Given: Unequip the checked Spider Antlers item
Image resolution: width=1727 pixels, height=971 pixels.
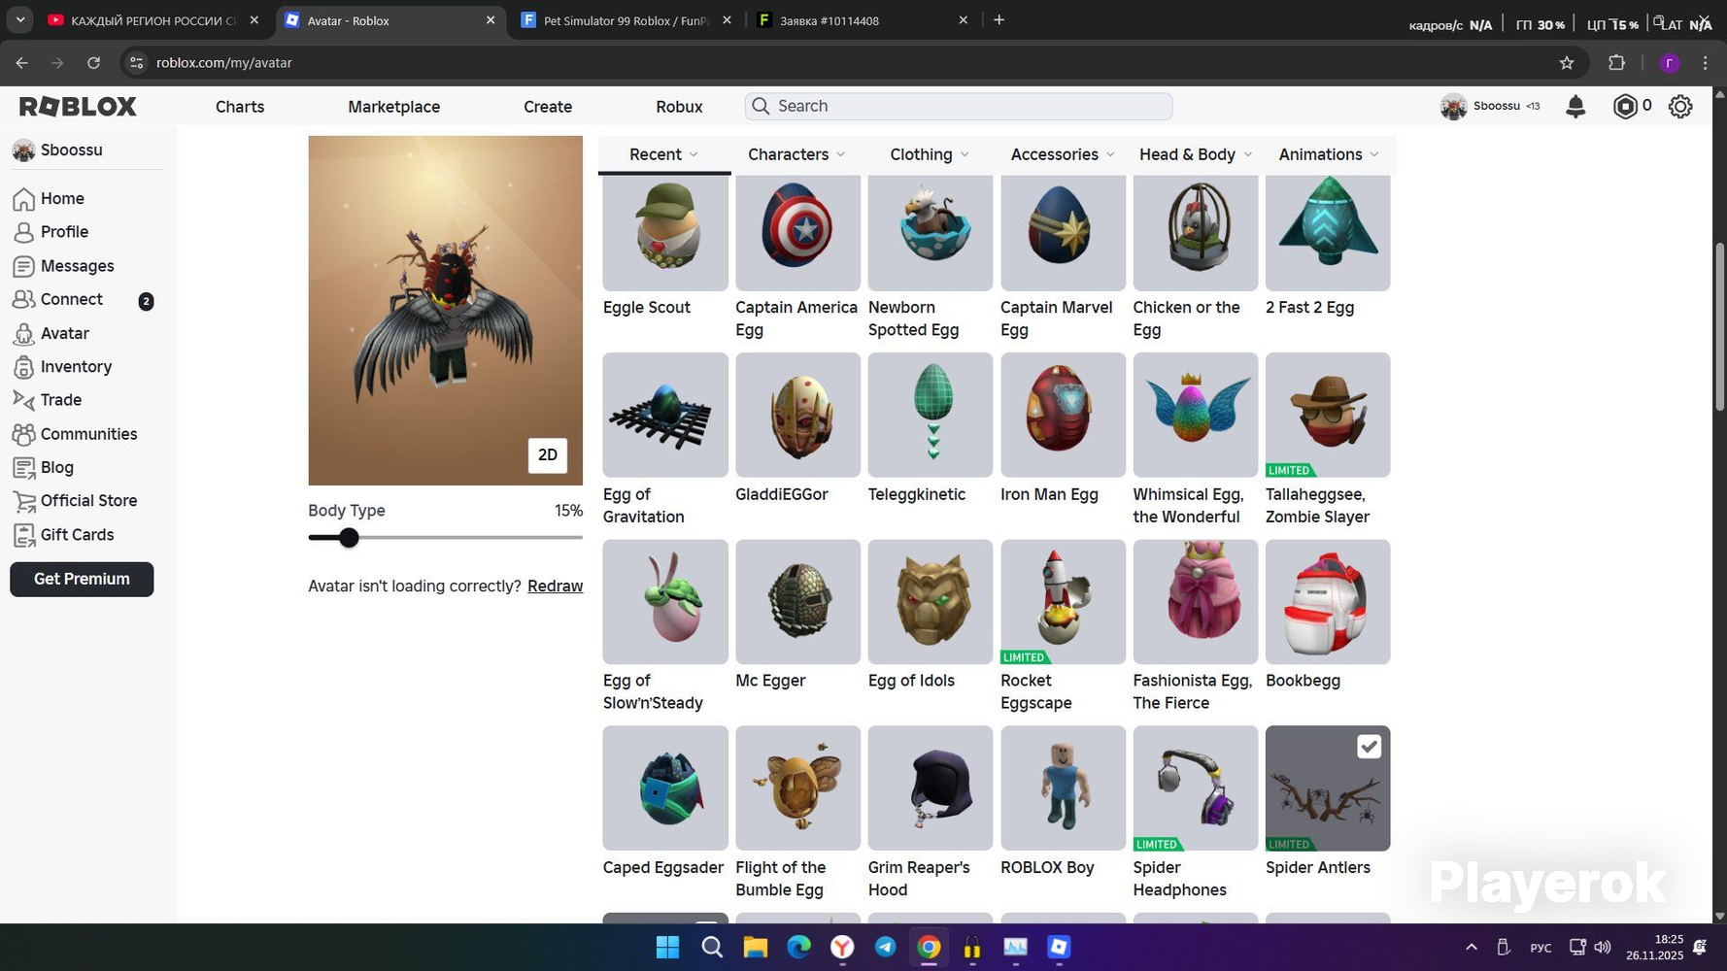Looking at the screenshot, I should click(x=1369, y=747).
